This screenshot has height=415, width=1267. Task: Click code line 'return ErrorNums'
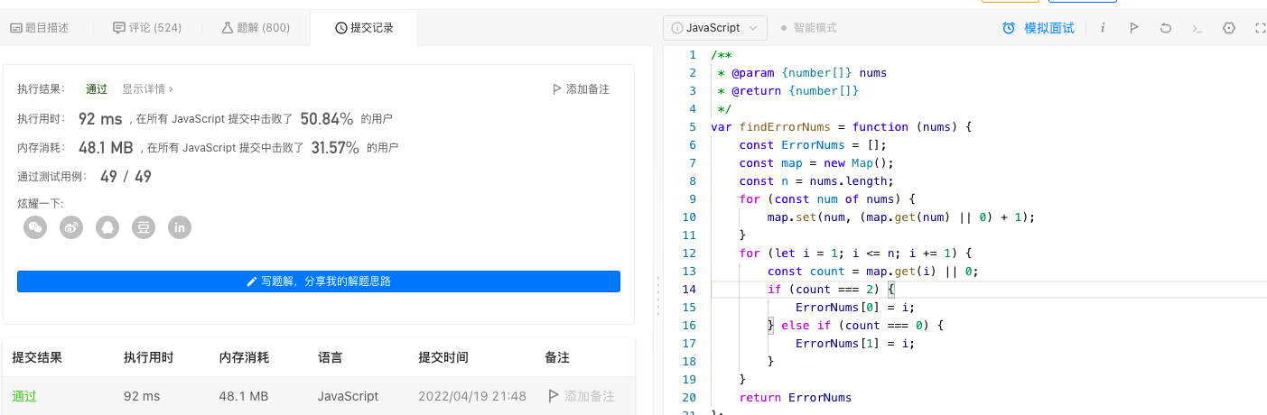coord(795,397)
